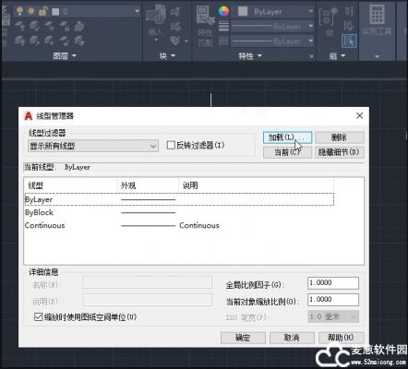Click the Hide Details (D) button
Viewport: 408px width, 369px height.
point(339,152)
